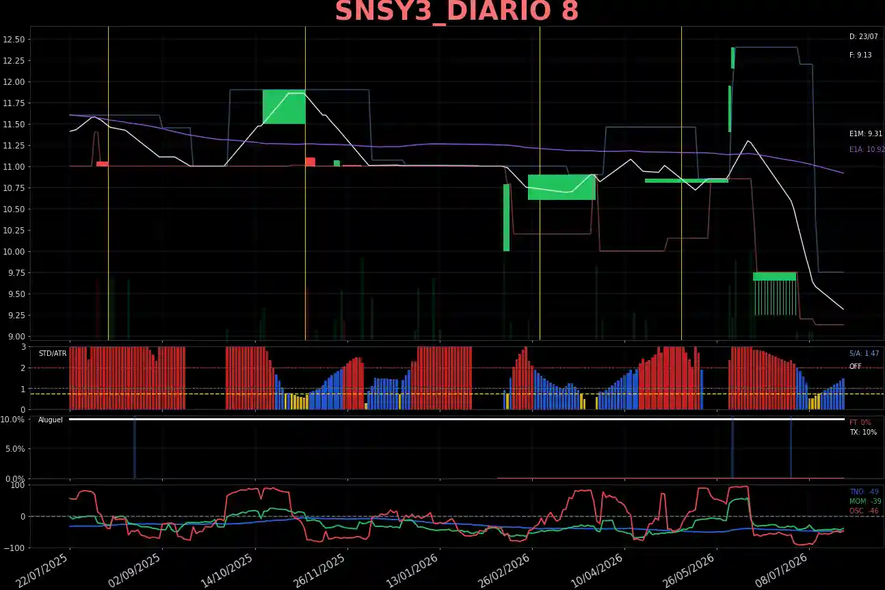Click the 9.75 price axis label

click(x=16, y=273)
